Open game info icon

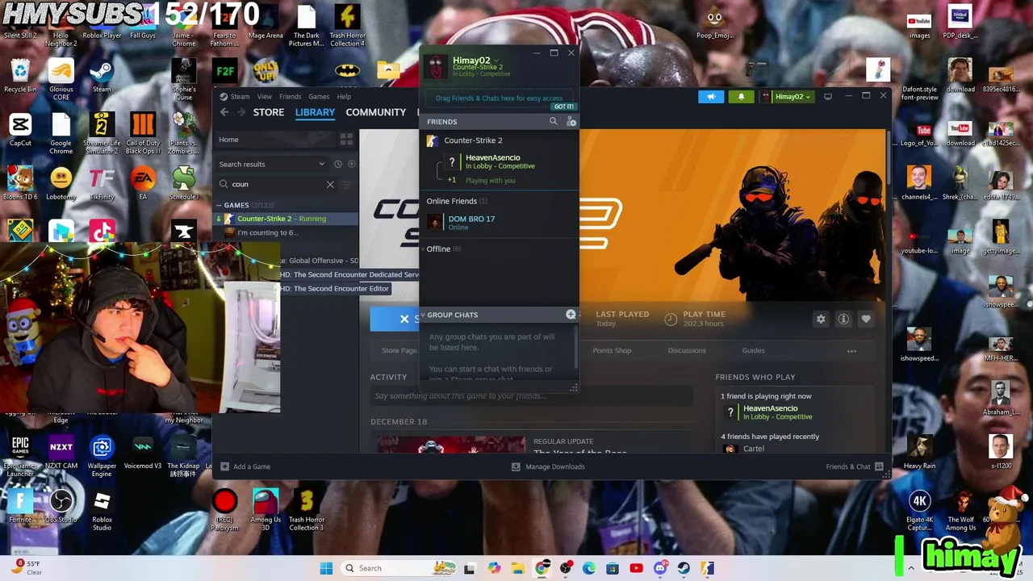843,319
